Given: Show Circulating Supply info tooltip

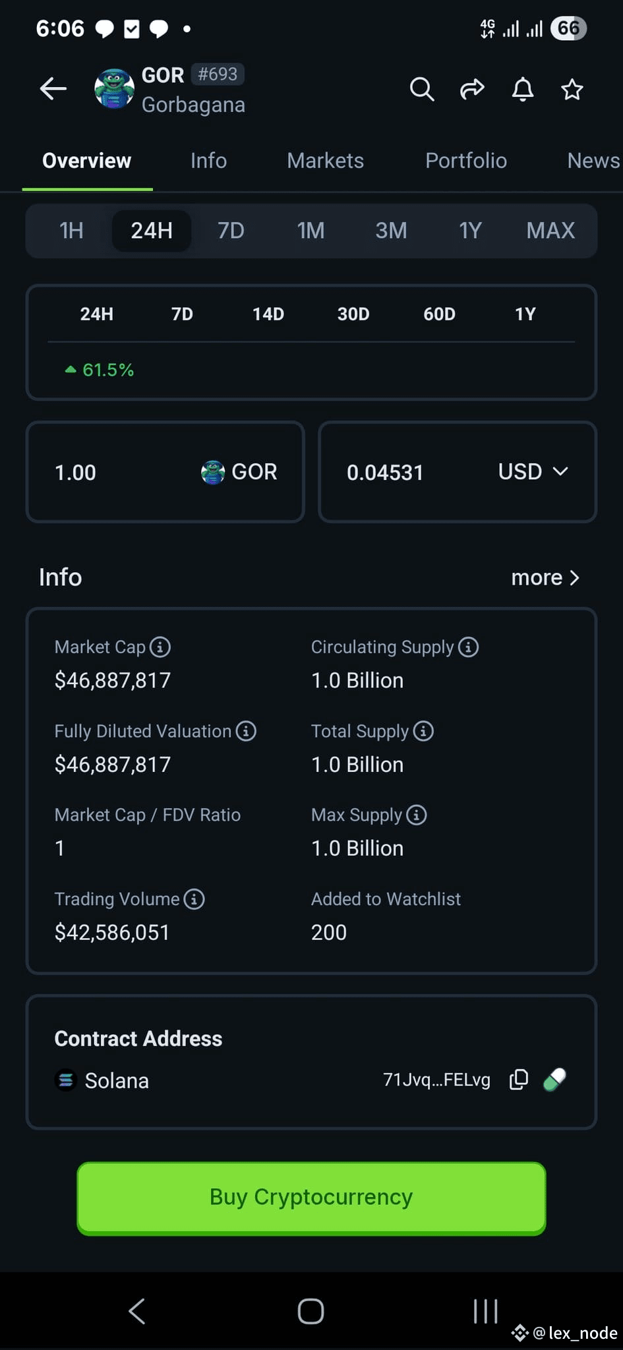Looking at the screenshot, I should click(469, 647).
